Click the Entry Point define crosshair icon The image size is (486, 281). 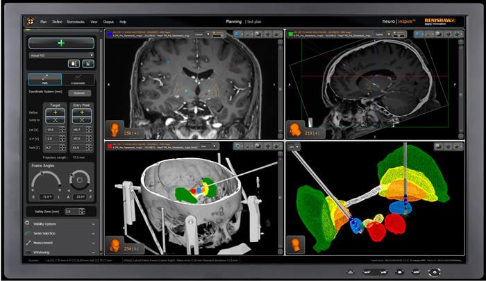pyautogui.click(x=81, y=112)
